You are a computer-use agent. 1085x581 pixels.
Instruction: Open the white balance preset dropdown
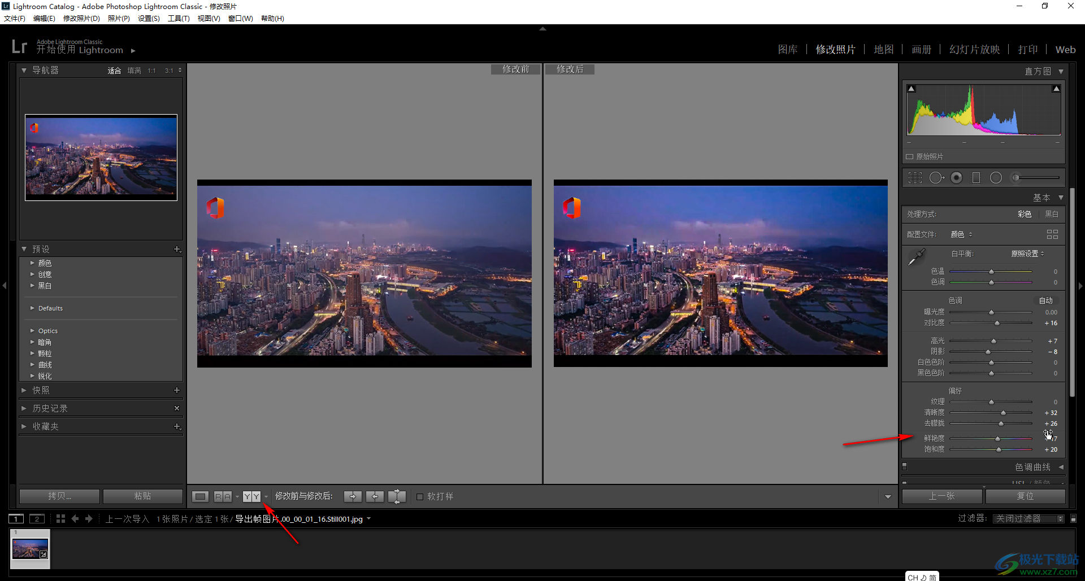tap(1027, 254)
